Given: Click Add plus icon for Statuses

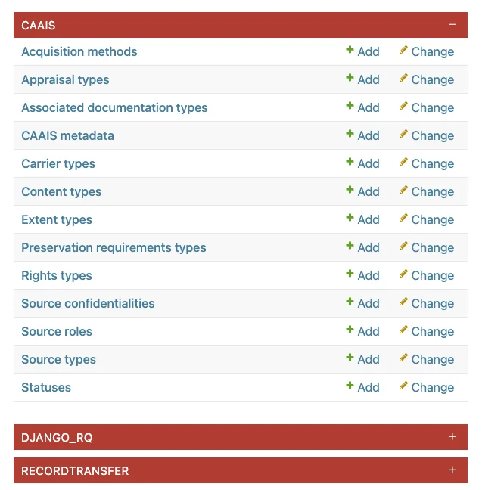Looking at the screenshot, I should (350, 386).
